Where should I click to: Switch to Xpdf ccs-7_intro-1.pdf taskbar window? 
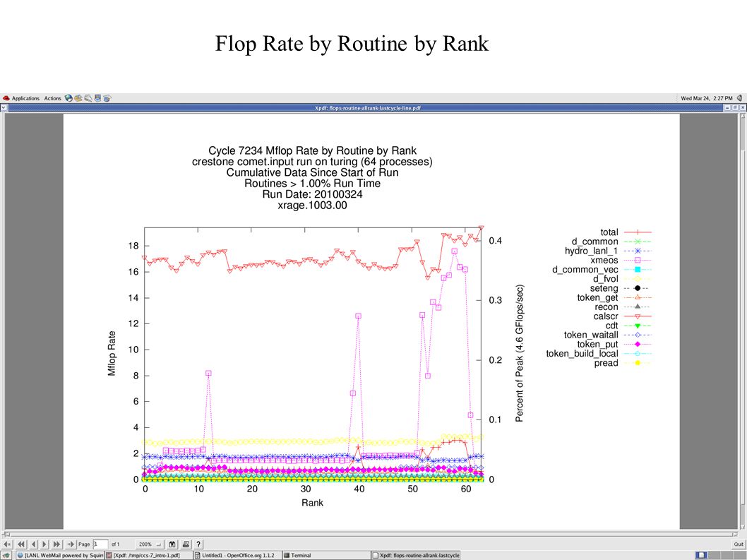tap(149, 555)
